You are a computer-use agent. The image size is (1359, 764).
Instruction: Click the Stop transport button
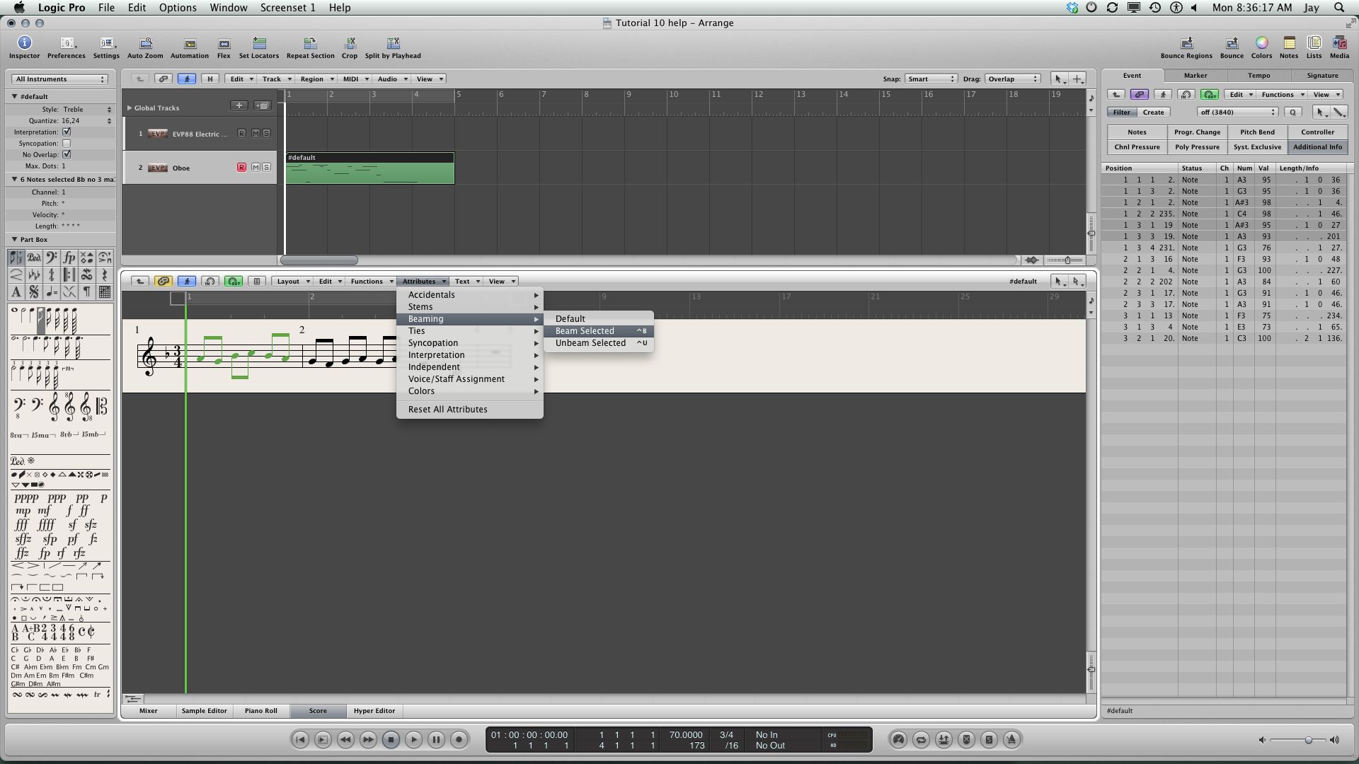pos(391,739)
